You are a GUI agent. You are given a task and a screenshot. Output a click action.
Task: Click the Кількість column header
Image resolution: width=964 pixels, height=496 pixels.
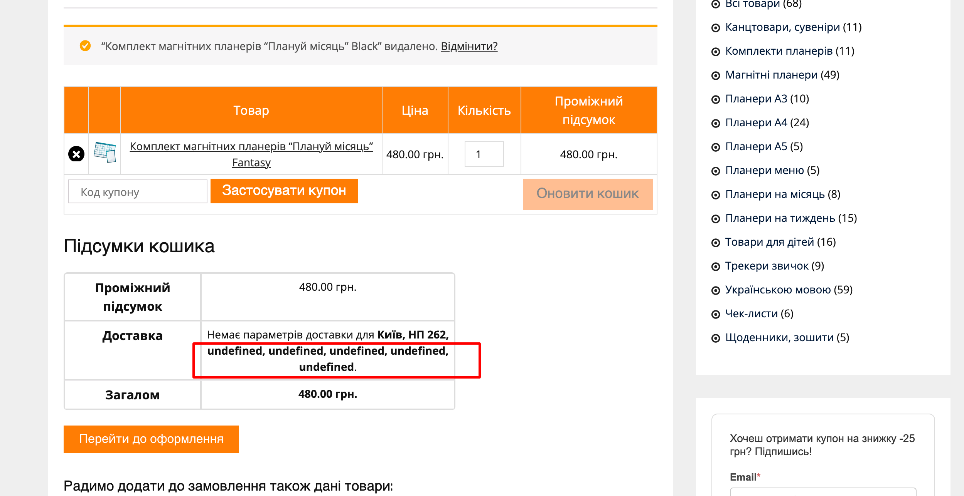pyautogui.click(x=484, y=111)
